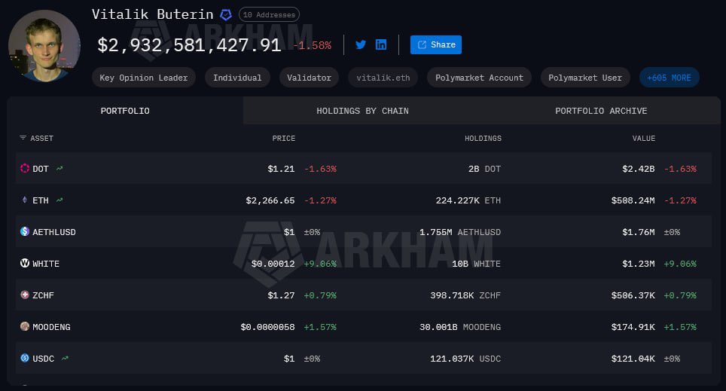The height and width of the screenshot is (391, 726).
Task: Click the $2.42B DOT value
Action: click(x=638, y=169)
